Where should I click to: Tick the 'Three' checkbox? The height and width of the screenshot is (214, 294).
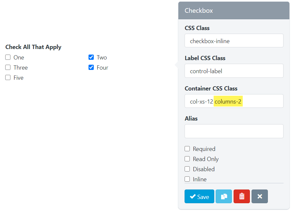pos(8,68)
